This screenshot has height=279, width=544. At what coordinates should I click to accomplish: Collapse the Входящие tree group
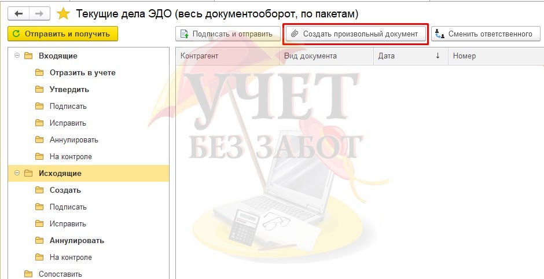17,56
